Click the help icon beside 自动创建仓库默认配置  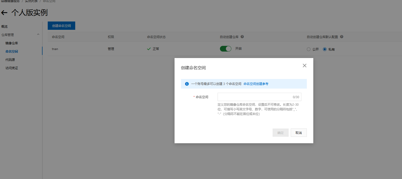coord(342,37)
